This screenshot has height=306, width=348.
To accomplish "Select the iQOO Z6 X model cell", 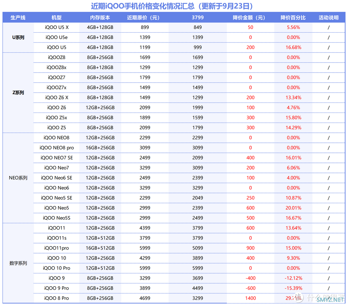I will coord(56,98).
